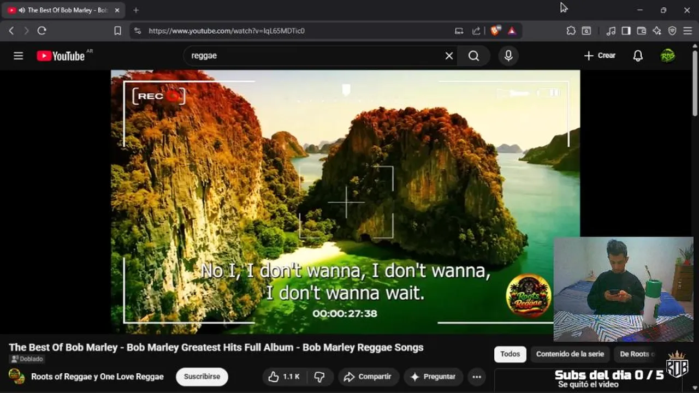Open the Compartir share dialog

pos(368,377)
